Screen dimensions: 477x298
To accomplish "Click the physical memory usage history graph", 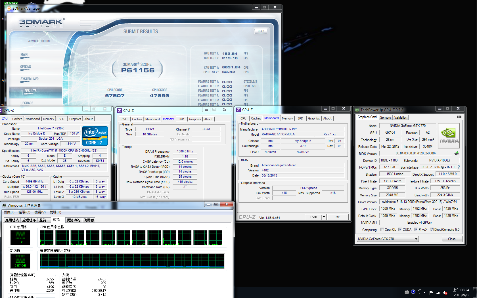I will [132, 261].
